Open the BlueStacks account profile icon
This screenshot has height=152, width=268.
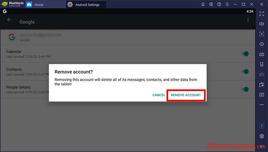[x=211, y=4]
